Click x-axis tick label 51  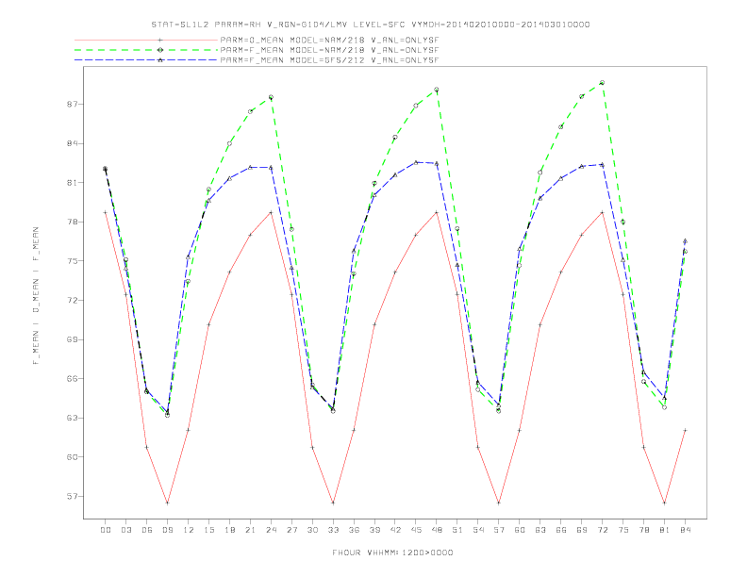tap(457, 530)
